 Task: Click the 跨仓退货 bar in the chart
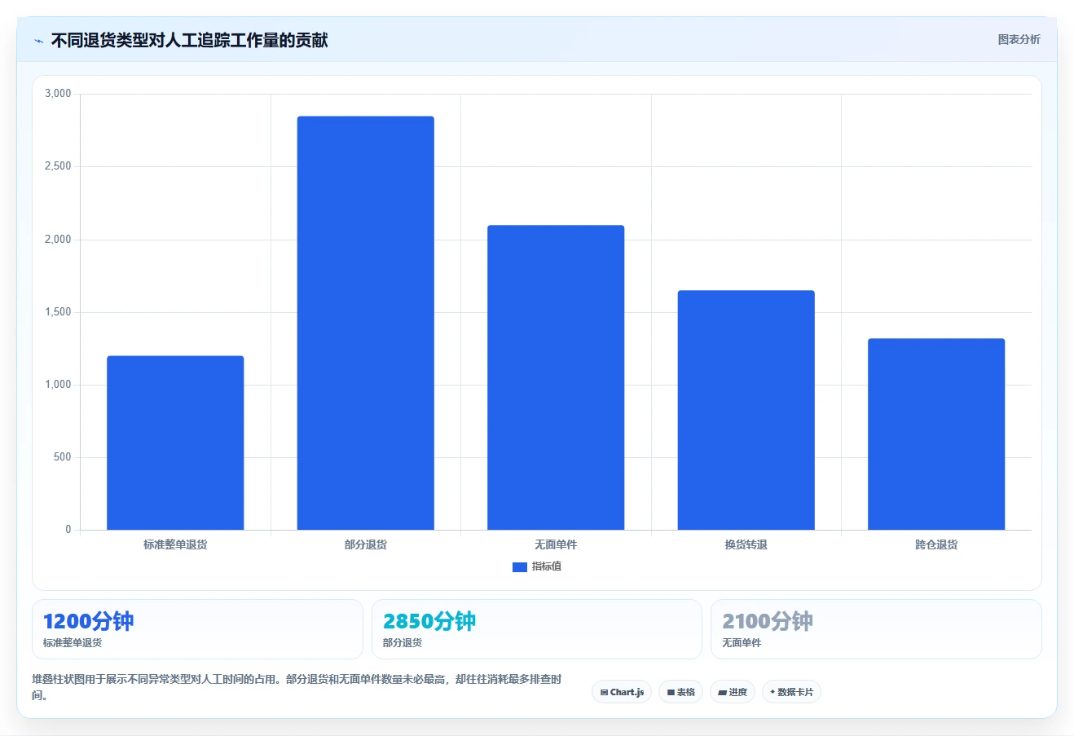936,434
